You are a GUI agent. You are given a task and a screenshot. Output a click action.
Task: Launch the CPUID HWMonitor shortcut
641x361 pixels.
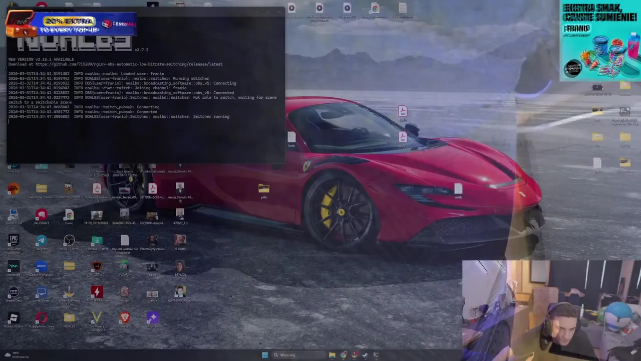point(97,294)
